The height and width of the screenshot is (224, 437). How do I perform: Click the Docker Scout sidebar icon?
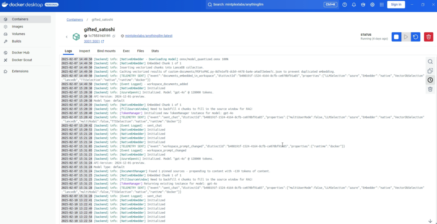pos(6,60)
